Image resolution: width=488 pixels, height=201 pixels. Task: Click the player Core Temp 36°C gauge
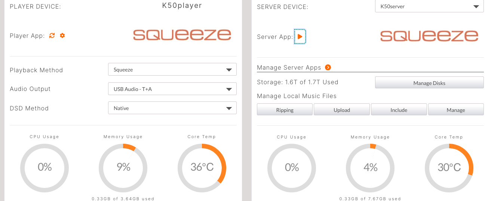point(202,167)
